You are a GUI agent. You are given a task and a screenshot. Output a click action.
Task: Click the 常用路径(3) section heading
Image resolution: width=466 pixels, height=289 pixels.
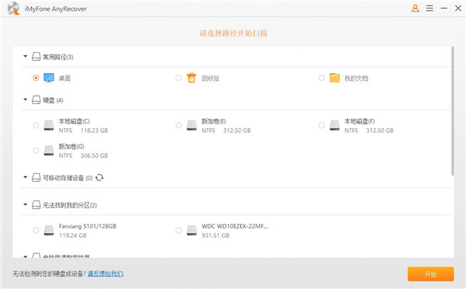[58, 57]
